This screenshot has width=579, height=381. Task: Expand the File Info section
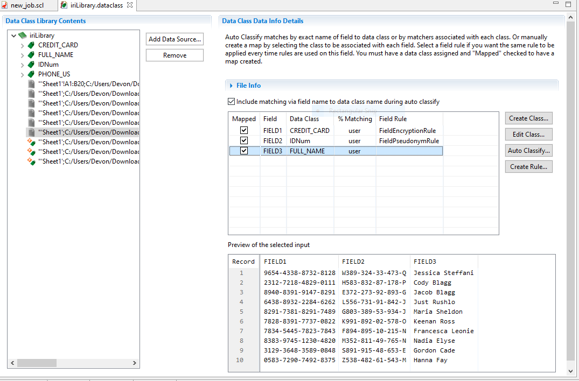click(231, 86)
